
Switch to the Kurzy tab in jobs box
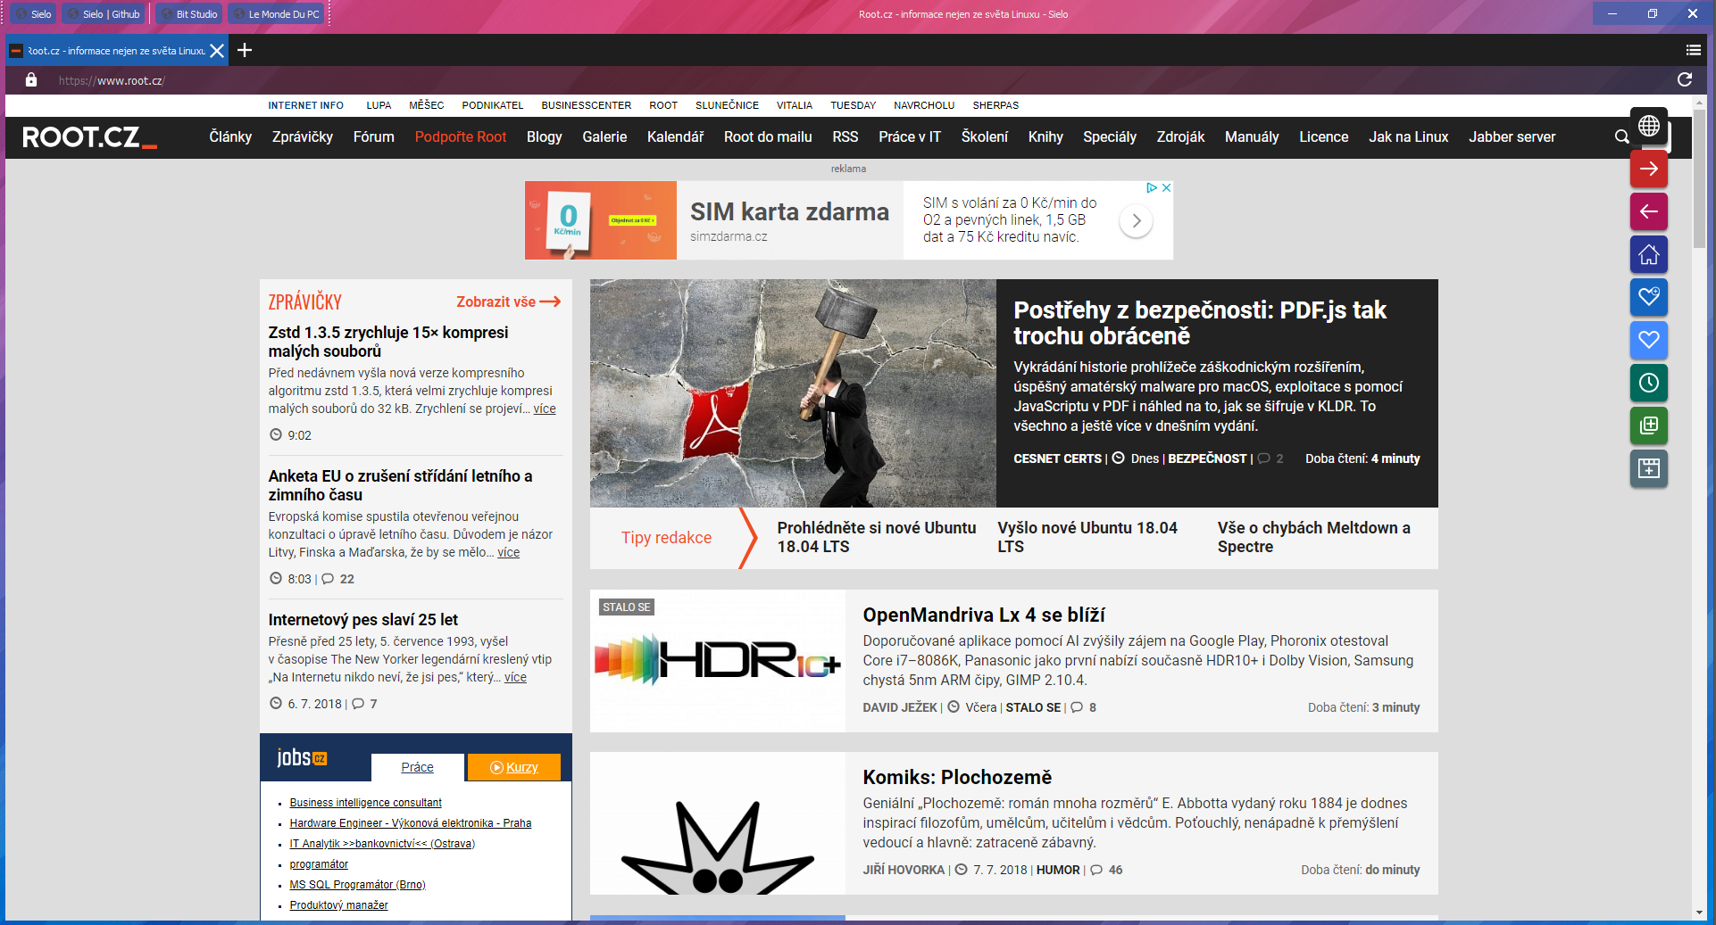click(x=514, y=767)
